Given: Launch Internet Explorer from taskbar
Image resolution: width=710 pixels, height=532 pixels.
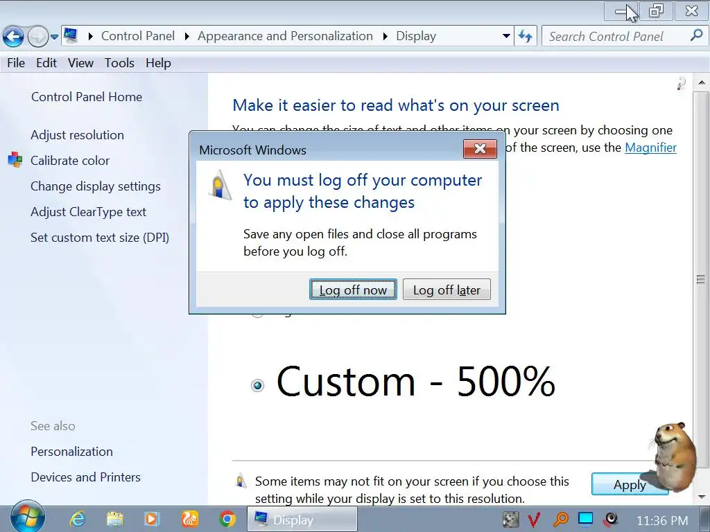Looking at the screenshot, I should tap(78, 519).
